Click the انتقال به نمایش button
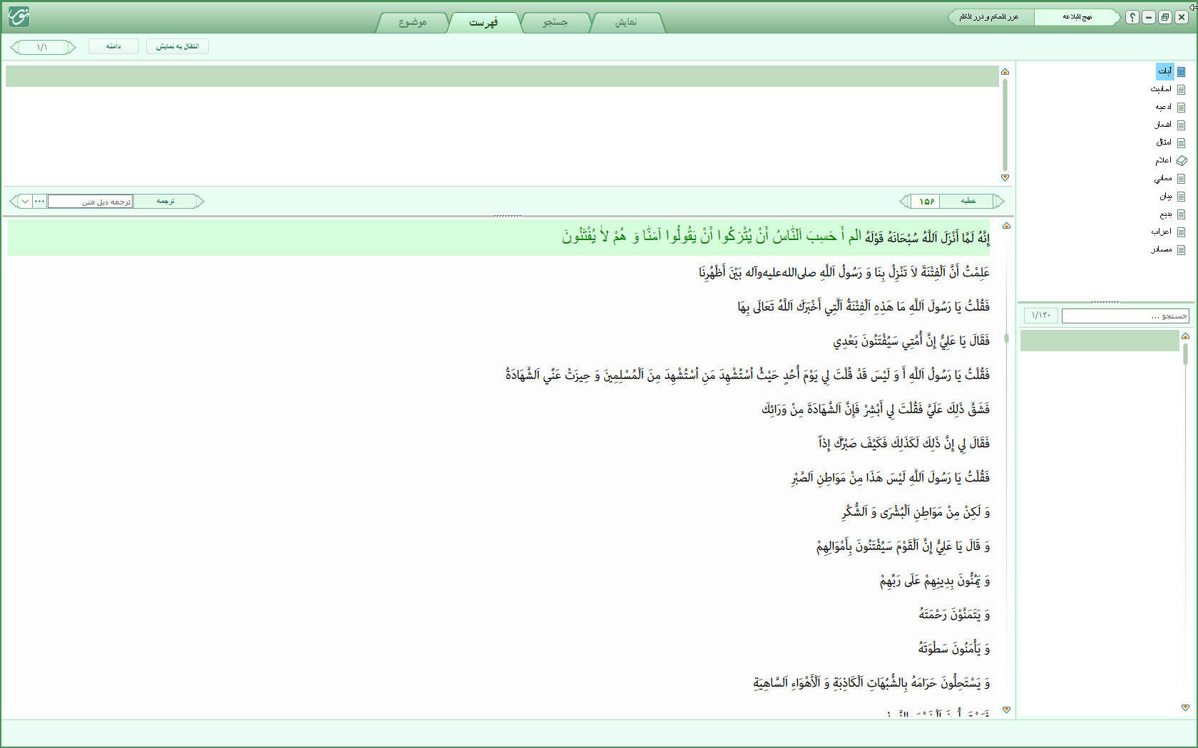 pyautogui.click(x=178, y=46)
